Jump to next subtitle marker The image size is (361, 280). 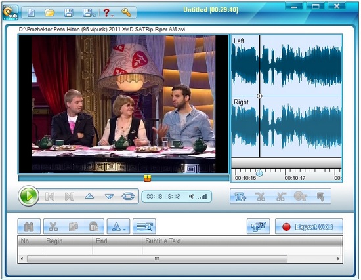(70, 197)
